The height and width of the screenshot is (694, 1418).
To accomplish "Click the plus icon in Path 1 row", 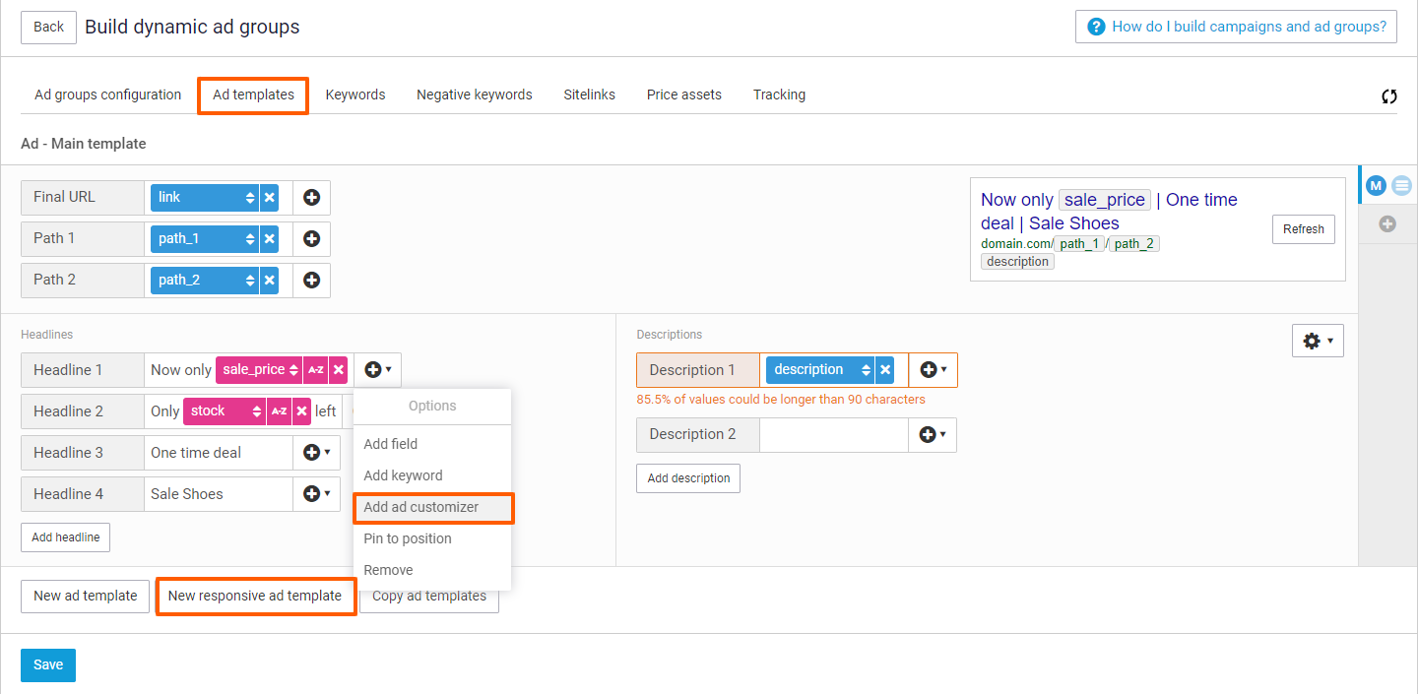I will click(311, 238).
